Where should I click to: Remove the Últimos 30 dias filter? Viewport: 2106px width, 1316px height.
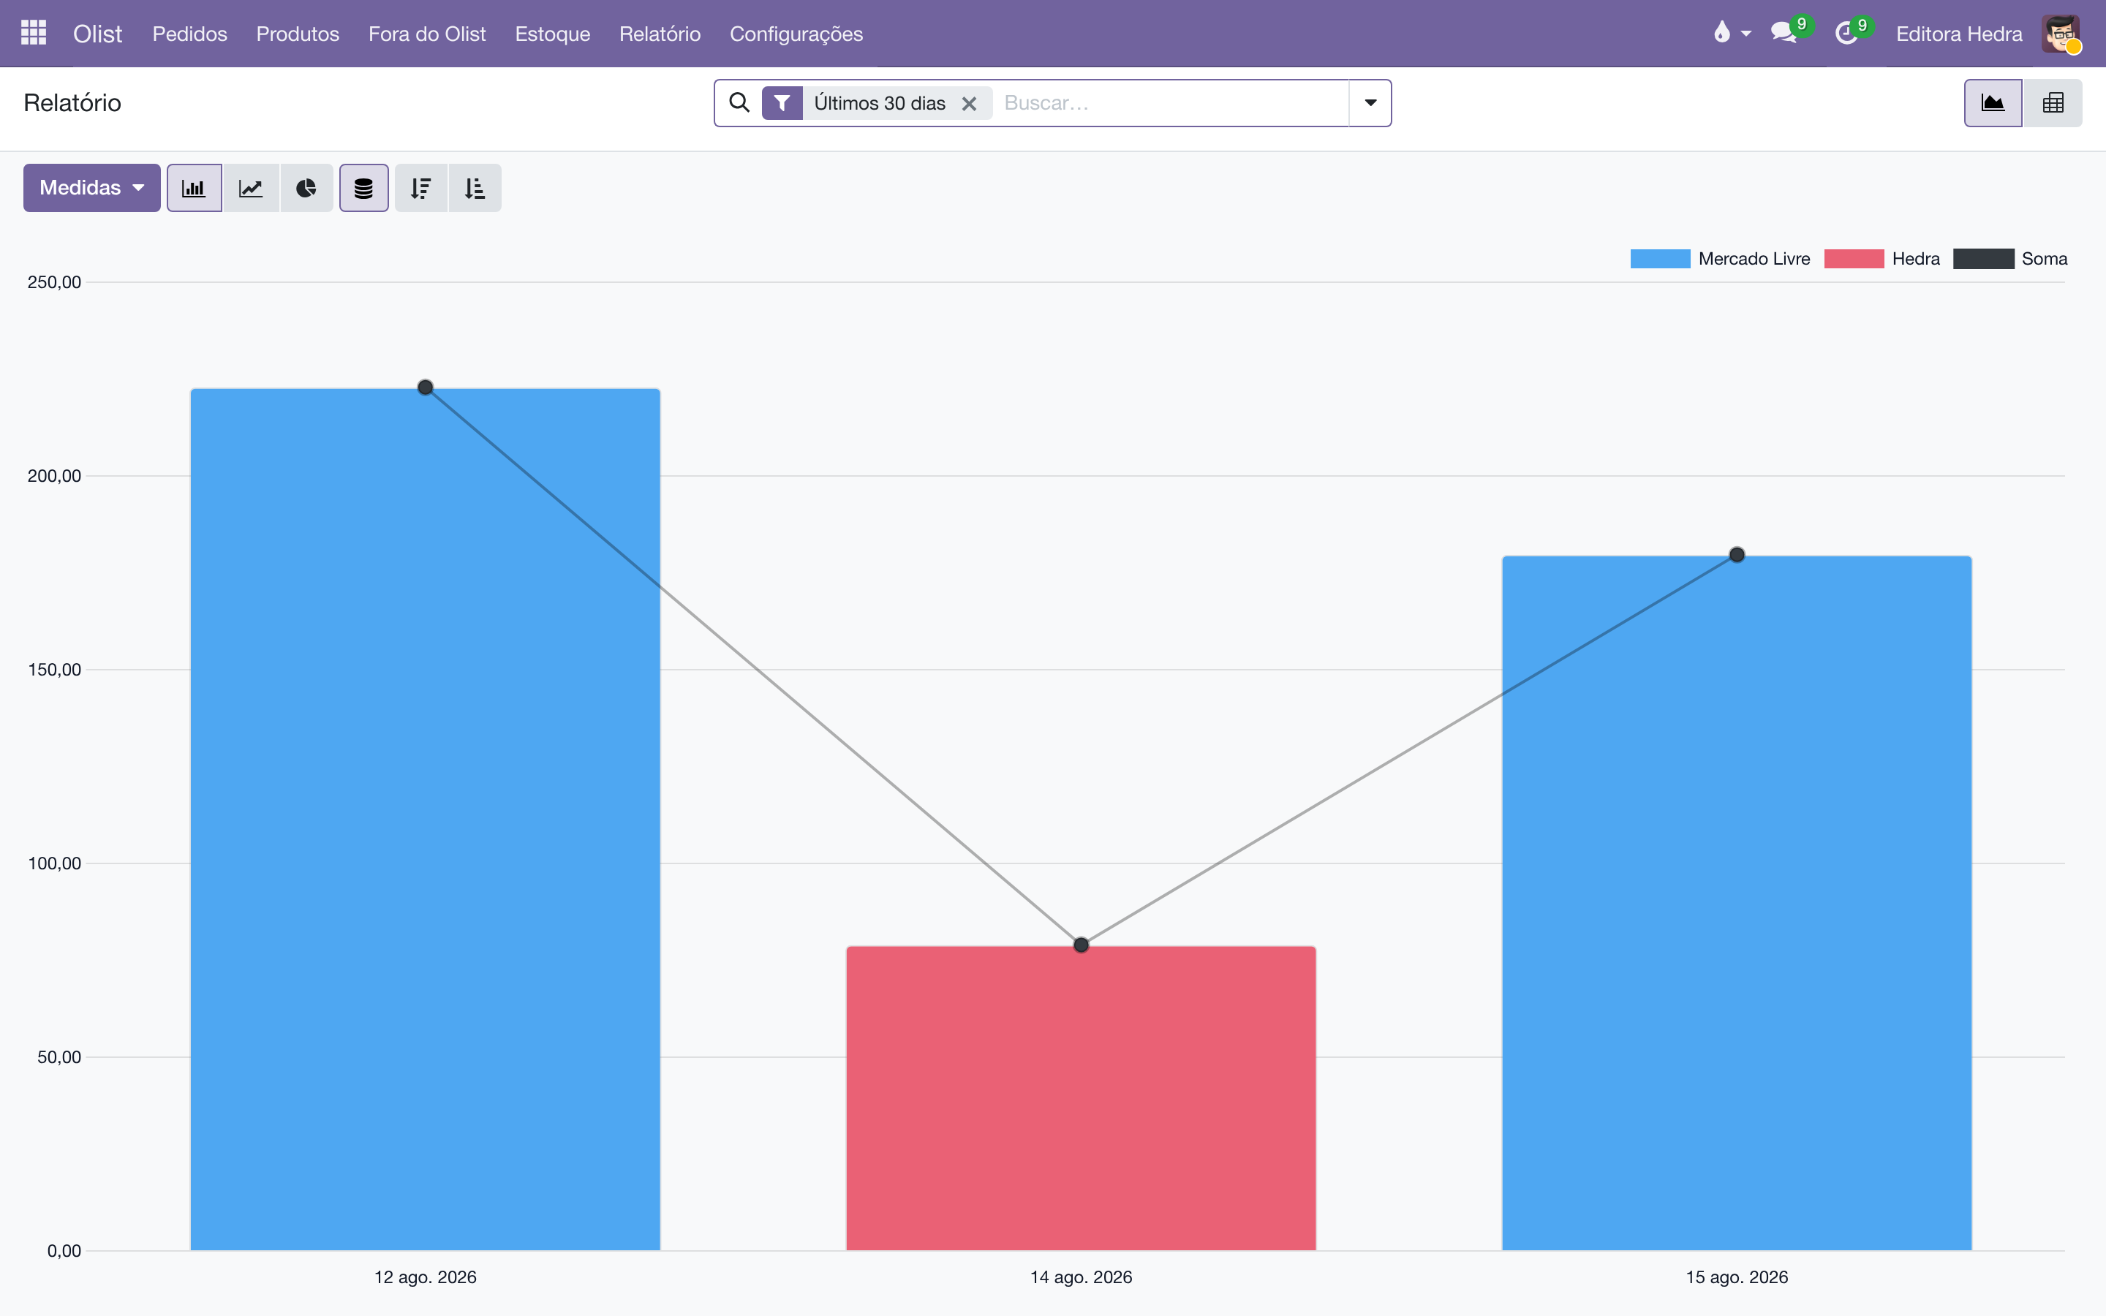969,104
